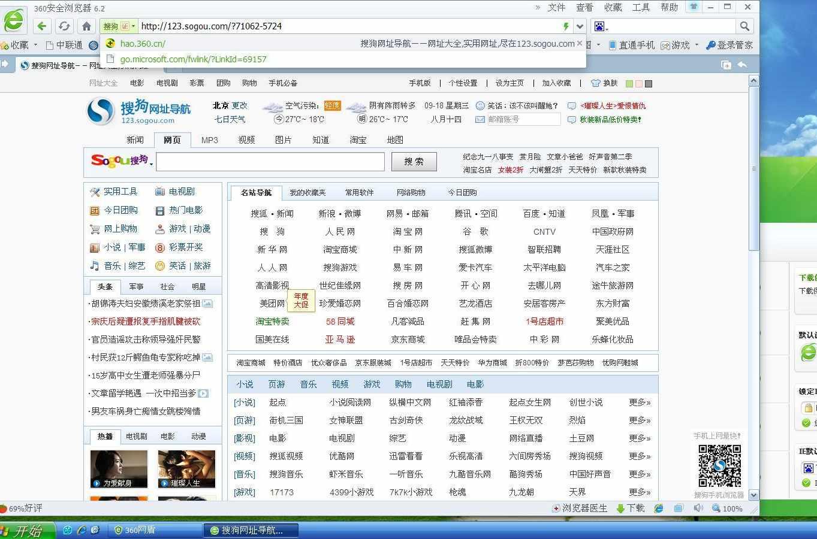Open 为爱献身 video thumbnail
The width and height of the screenshot is (817, 539).
(119, 469)
